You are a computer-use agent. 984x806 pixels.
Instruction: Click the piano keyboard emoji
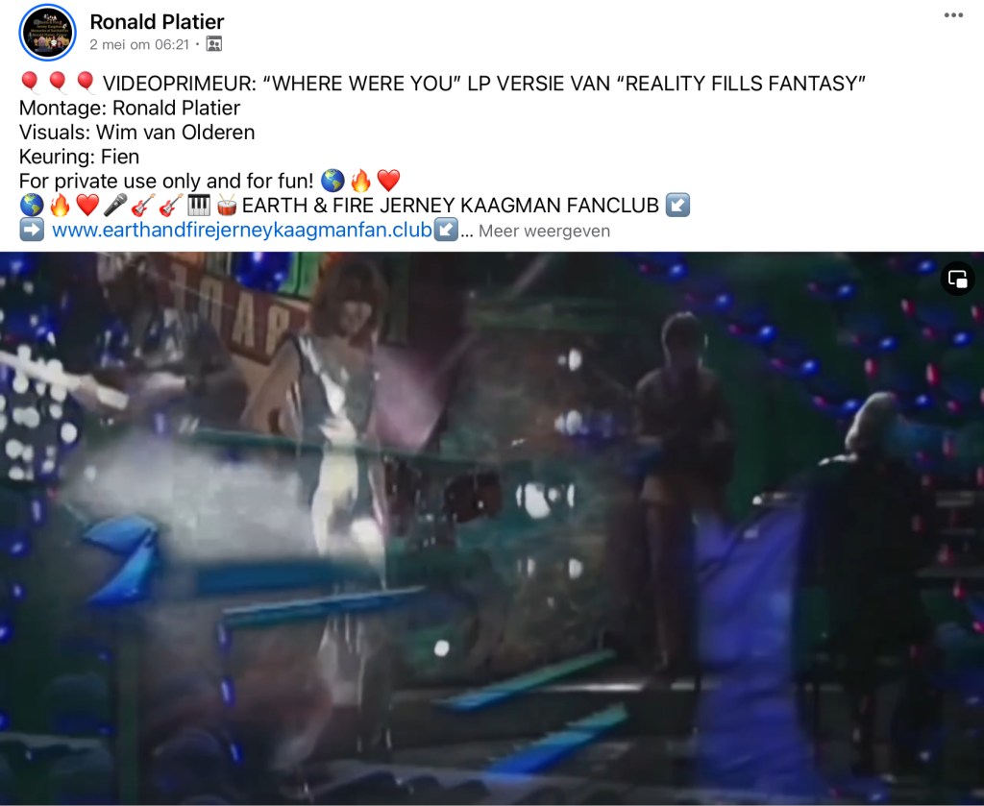199,206
